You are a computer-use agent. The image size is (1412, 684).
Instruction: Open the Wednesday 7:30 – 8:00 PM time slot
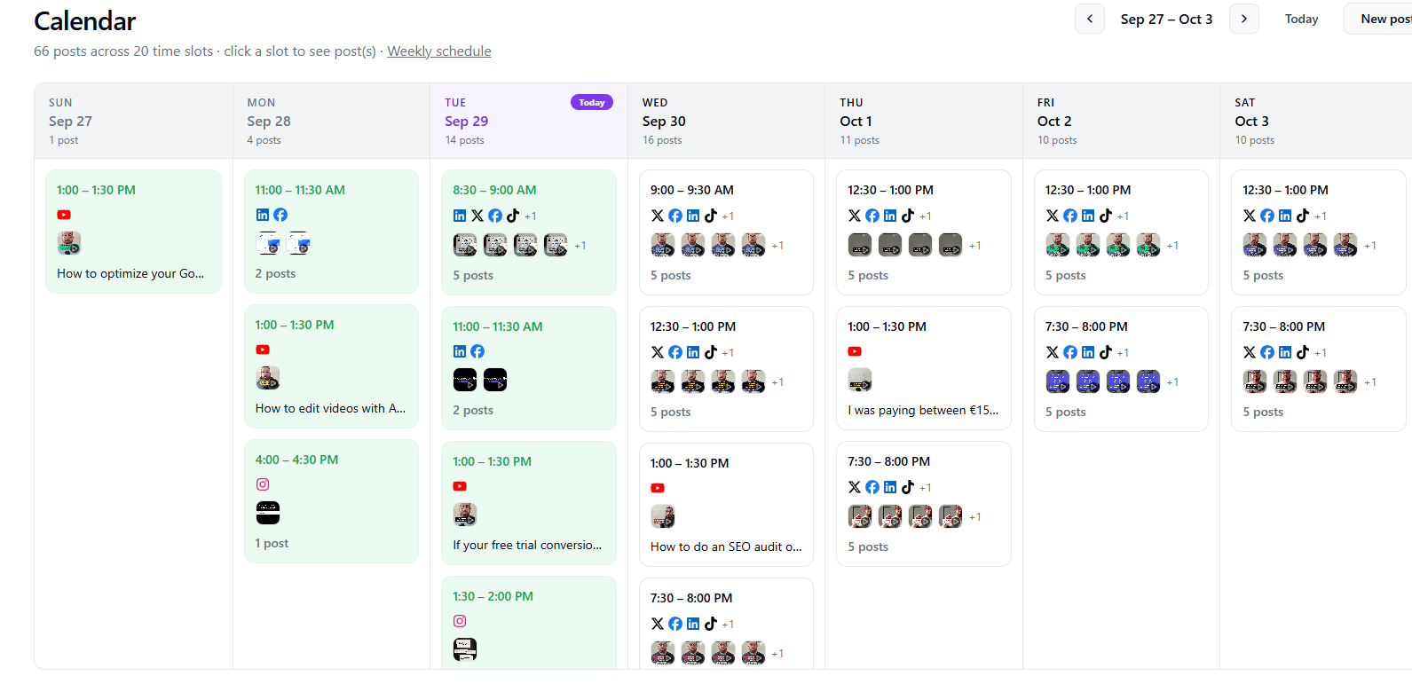[x=726, y=624]
